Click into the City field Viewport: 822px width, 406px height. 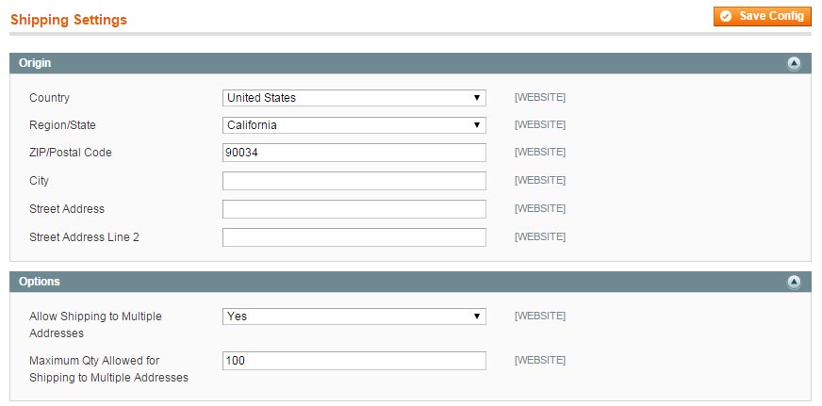click(x=354, y=181)
